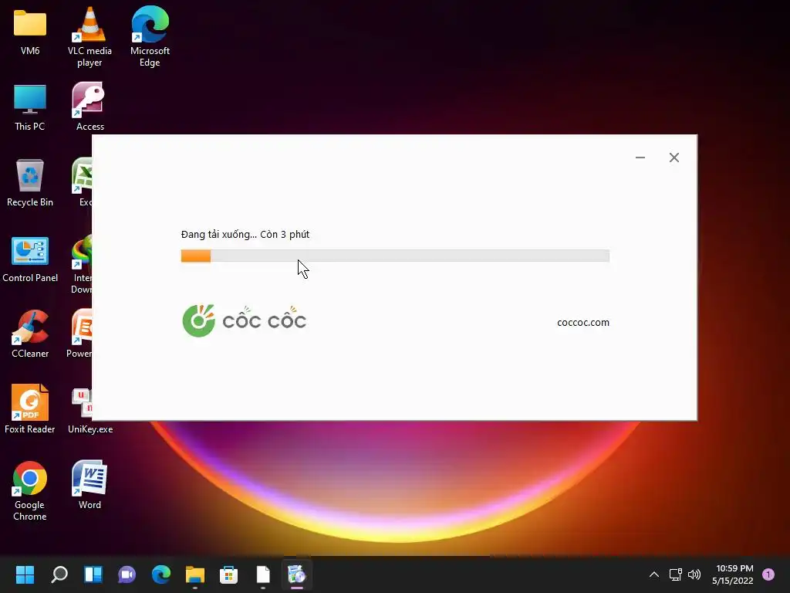Click the Cốc Cốc installer taskbar icon
Viewport: 790px width, 593px height.
click(297, 574)
